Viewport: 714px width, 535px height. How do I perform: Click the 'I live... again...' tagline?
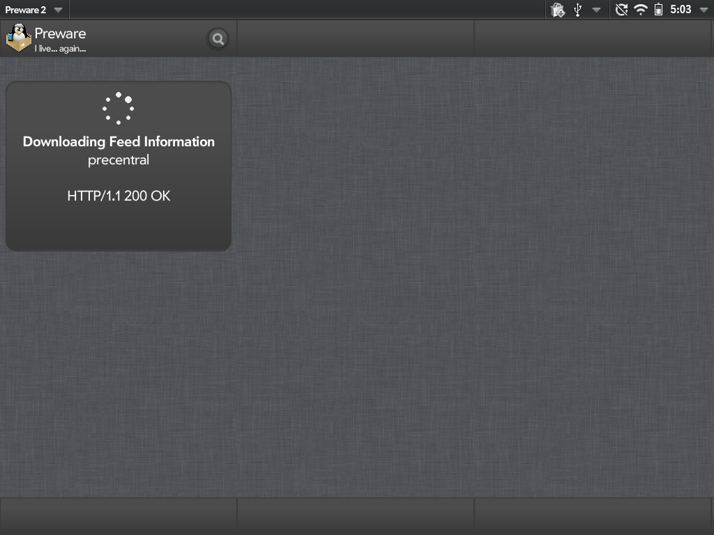60,49
